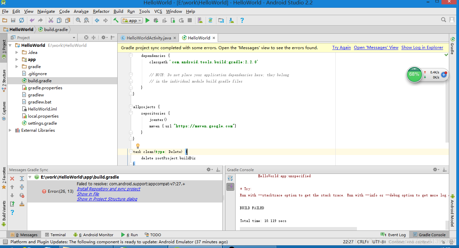Click the Paste clipboard icon
The width and height of the screenshot is (459, 248).
[x=68, y=20]
